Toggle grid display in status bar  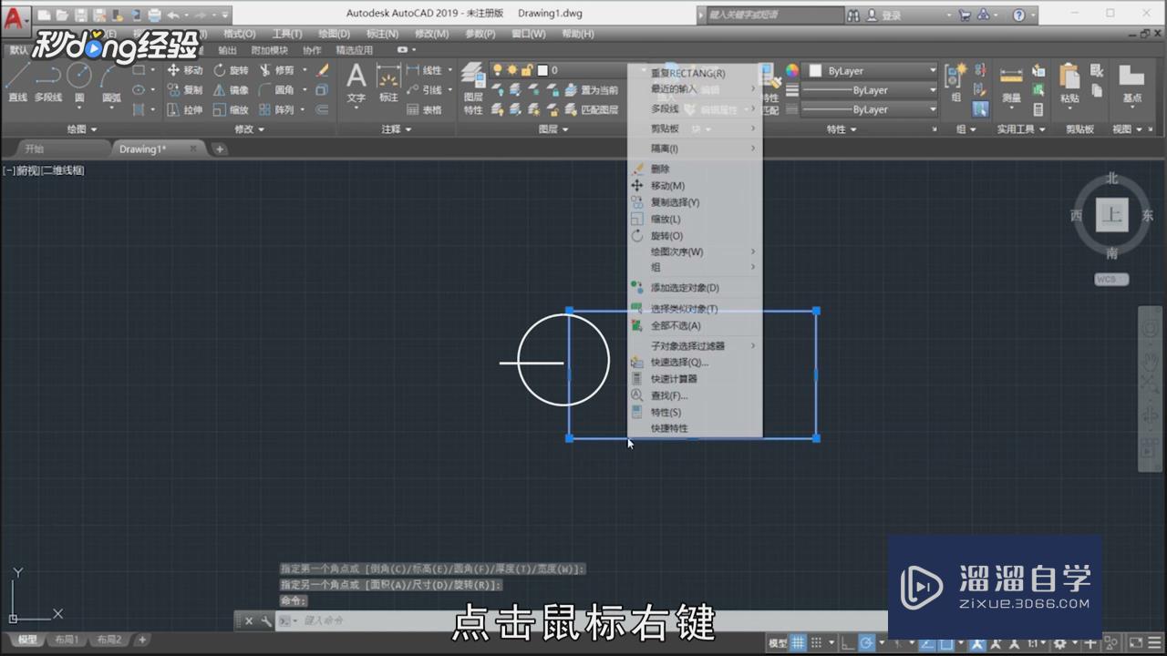click(x=798, y=642)
